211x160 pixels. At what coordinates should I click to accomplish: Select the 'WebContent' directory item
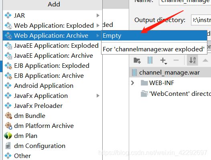coord(175,94)
